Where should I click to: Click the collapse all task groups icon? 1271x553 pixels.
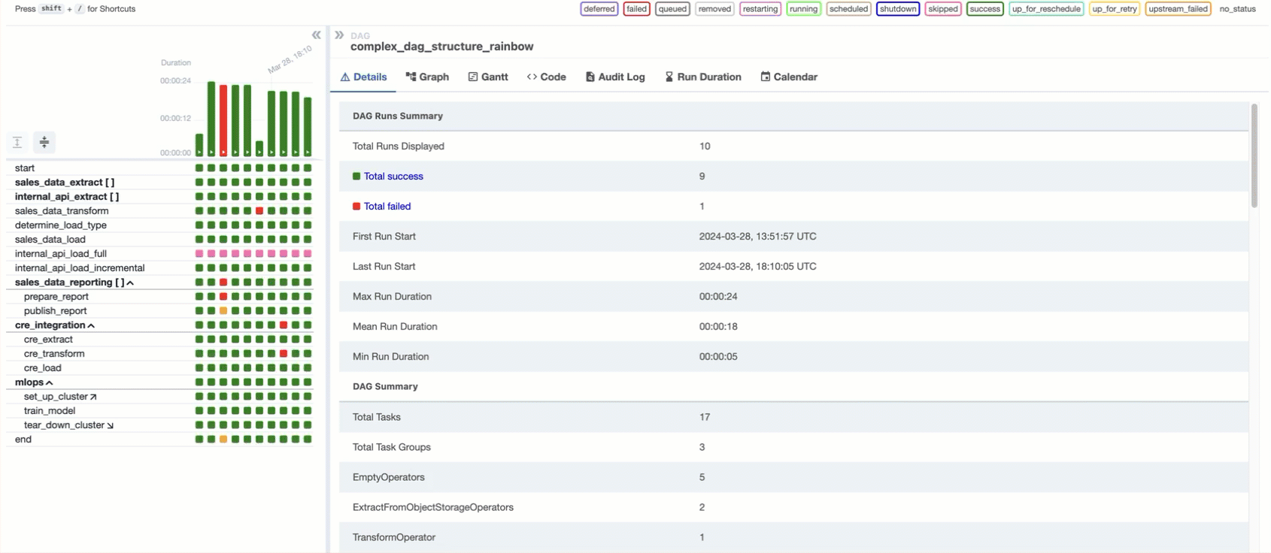coord(44,142)
